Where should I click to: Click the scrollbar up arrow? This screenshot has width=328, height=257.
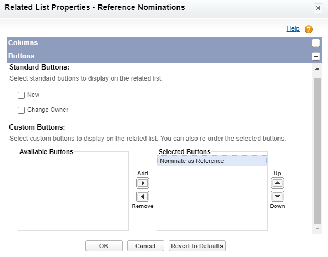pos(317,68)
